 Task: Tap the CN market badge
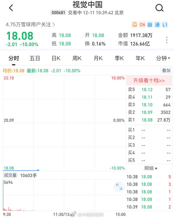[142, 25]
